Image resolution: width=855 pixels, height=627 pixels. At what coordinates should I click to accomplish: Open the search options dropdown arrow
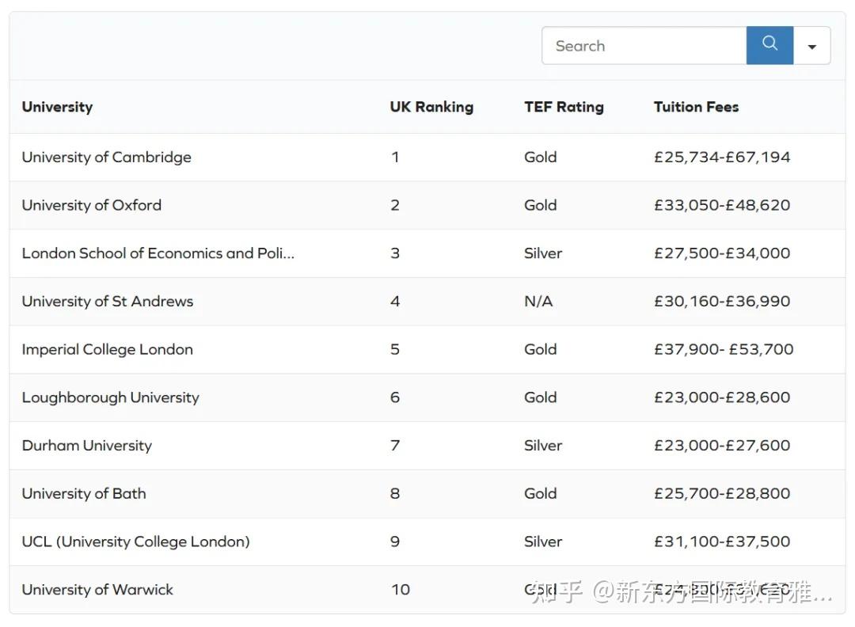[x=811, y=46]
